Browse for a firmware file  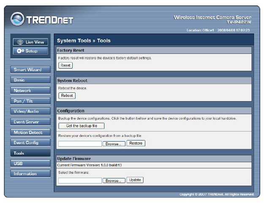point(114,181)
